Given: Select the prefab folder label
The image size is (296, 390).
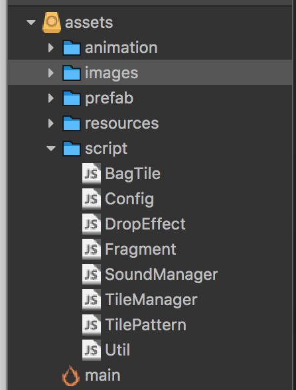Looking at the screenshot, I should (109, 98).
